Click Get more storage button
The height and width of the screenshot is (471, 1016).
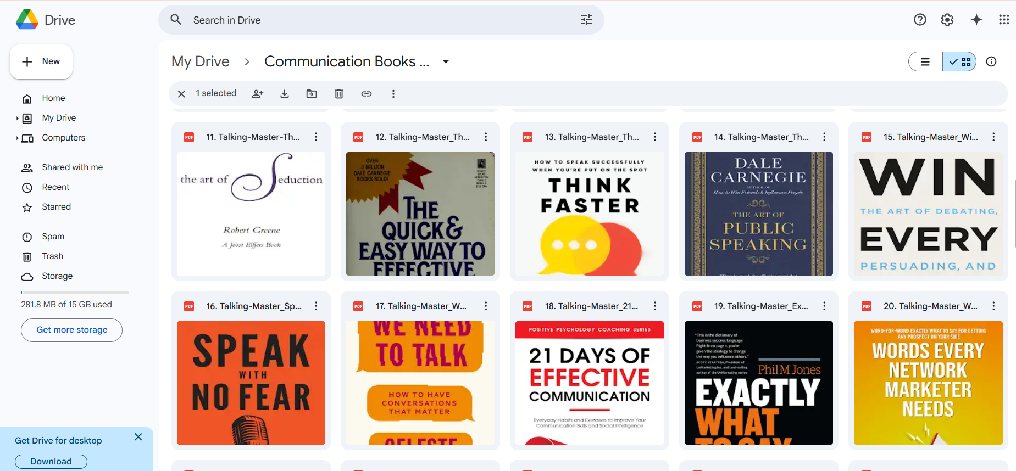[71, 330]
